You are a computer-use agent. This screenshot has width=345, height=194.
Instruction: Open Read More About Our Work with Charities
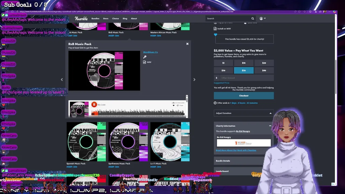[236, 150]
